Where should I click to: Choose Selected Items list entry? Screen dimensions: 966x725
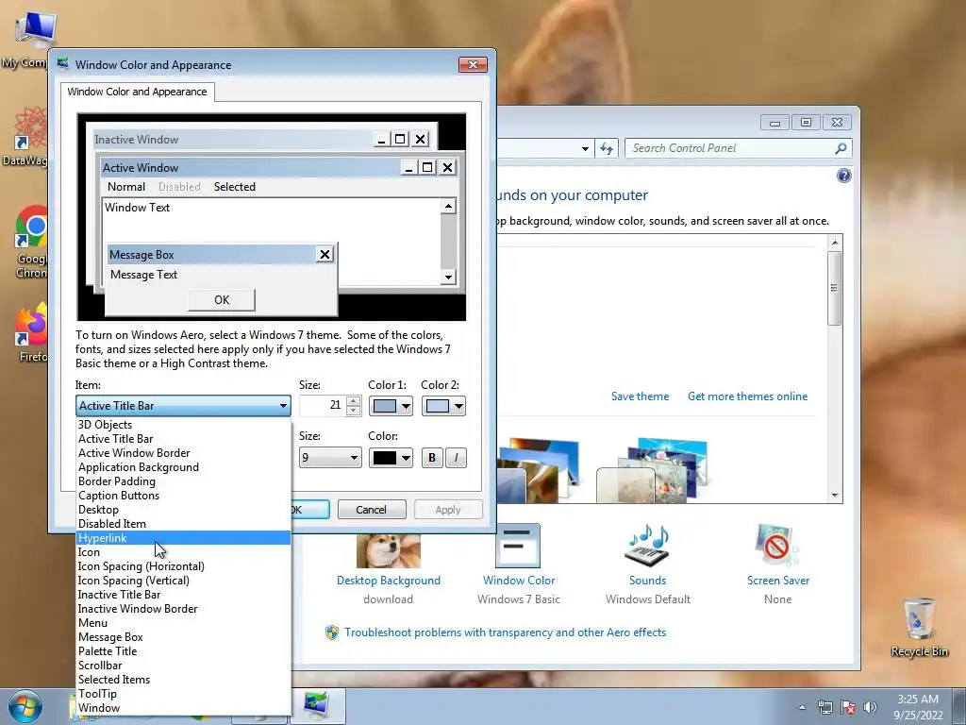tap(183, 680)
